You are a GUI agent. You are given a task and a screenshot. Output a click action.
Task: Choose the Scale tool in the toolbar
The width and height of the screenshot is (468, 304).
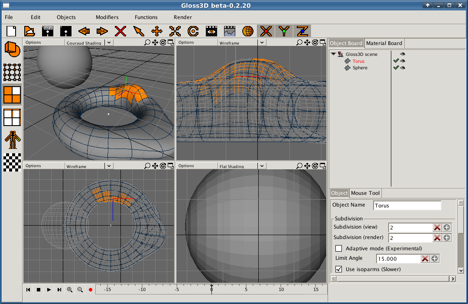click(175, 31)
